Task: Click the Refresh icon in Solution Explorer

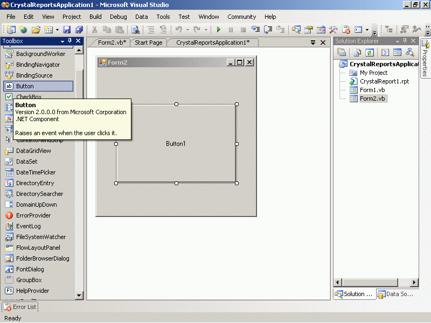Action: (370, 52)
